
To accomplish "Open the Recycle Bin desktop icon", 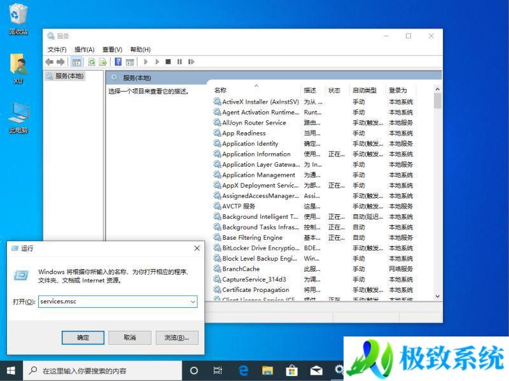I will 18,19.
